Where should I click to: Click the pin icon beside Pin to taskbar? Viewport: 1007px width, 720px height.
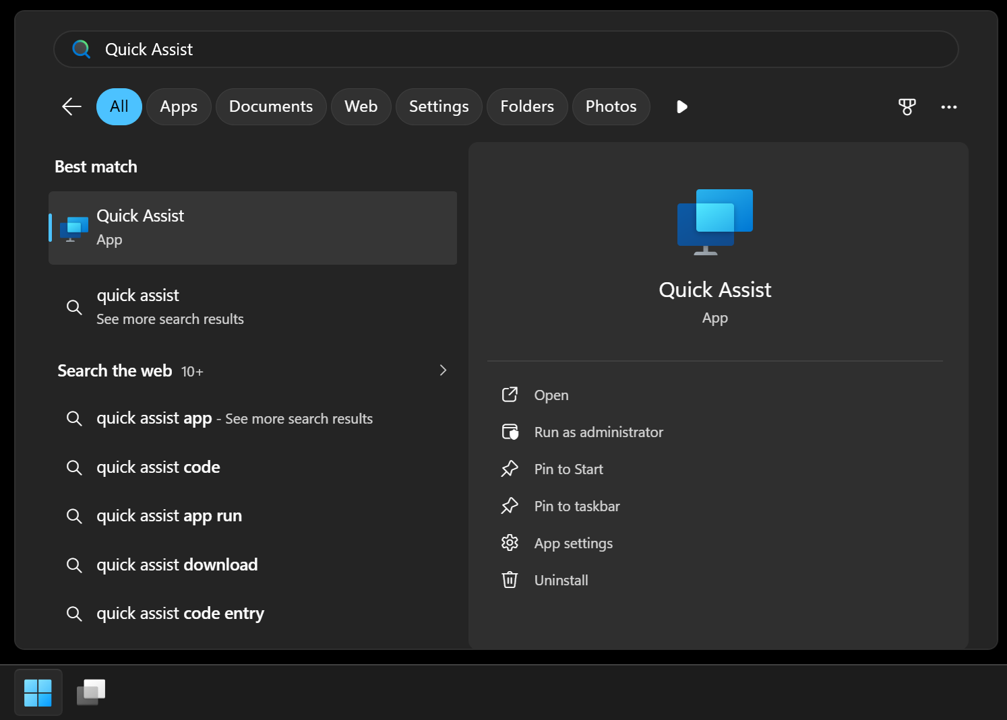(x=510, y=506)
